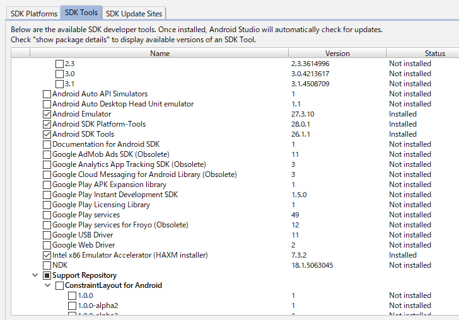459x320 pixels.
Task: Click the NDK row label
Action: [x=60, y=265]
